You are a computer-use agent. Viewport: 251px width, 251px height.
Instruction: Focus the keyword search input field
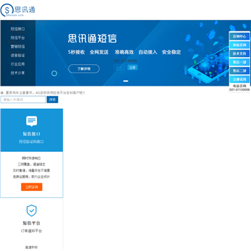pyautogui.click(x=23, y=100)
